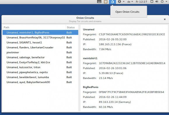Open the accessibility menu icon
Image resolution: width=169 pixels, height=115 pixels.
pos(119,2)
